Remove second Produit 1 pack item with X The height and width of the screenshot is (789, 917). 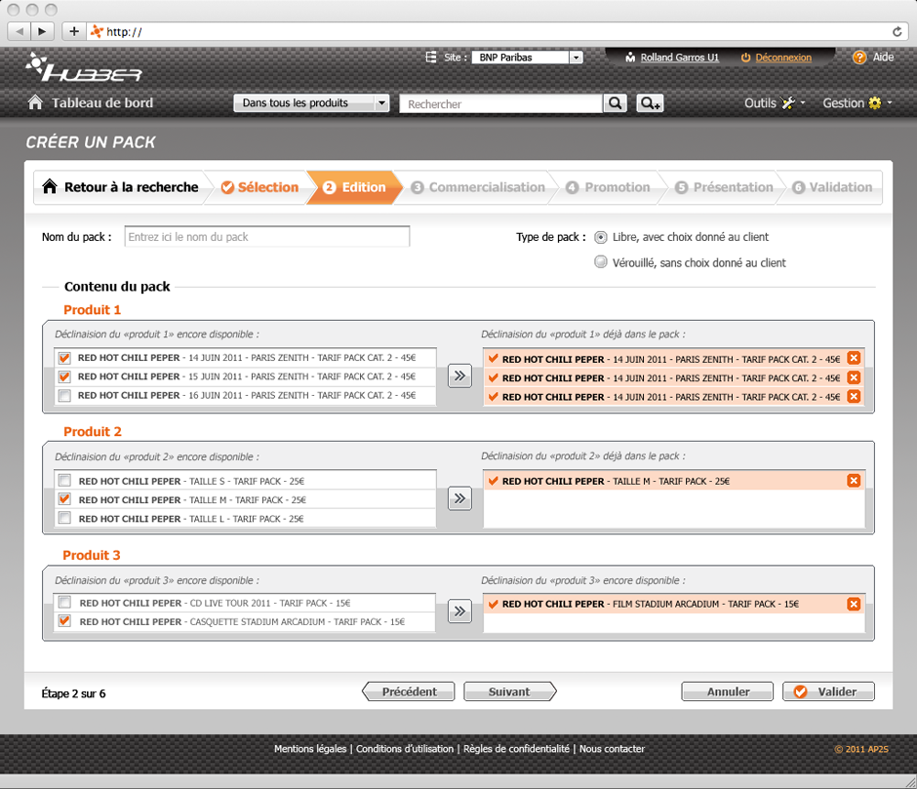coord(854,377)
